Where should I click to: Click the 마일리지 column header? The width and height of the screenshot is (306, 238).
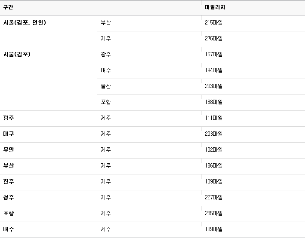tap(215, 7)
